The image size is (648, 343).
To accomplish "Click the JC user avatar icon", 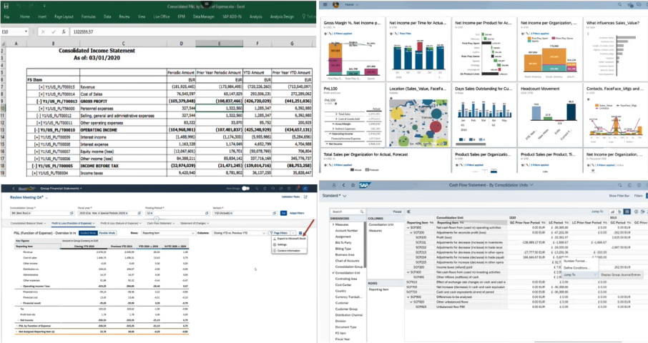I will click(305, 188).
